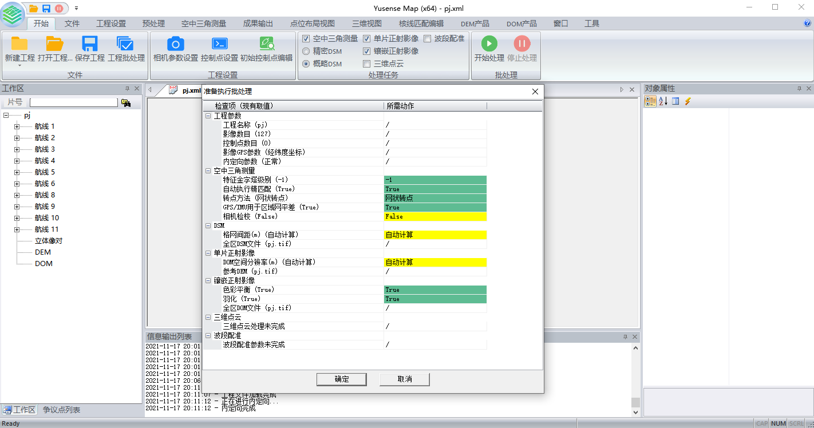
Task: Close the 工作区 panel
Action: [x=137, y=89]
